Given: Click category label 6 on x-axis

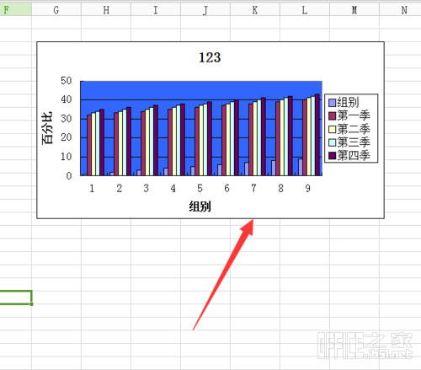Looking at the screenshot, I should point(226,188).
